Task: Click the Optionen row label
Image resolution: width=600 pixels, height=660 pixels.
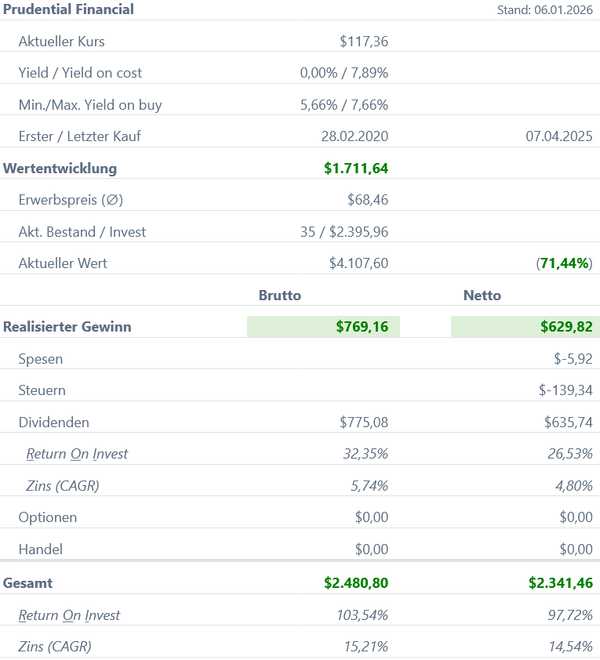Action: point(48,517)
